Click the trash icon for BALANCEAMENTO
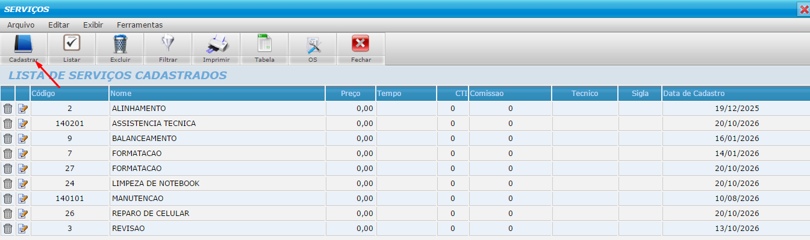This screenshot has height=240, width=810. pyautogui.click(x=8, y=139)
